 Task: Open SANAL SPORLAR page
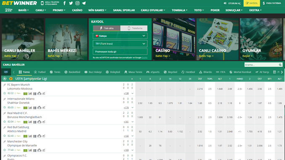click(x=124, y=10)
